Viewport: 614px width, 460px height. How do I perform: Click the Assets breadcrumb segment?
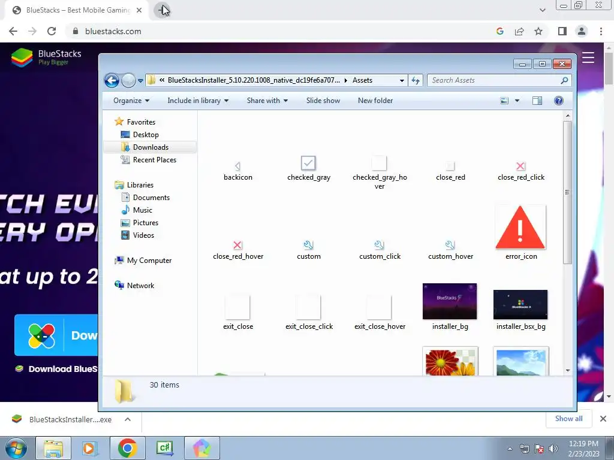[362, 80]
